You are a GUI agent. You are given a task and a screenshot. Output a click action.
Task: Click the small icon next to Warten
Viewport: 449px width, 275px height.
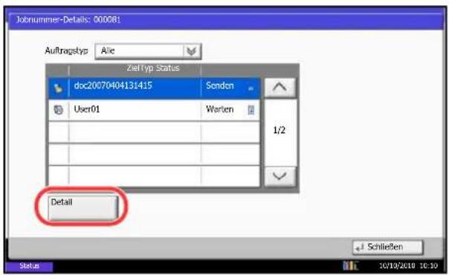(x=251, y=110)
